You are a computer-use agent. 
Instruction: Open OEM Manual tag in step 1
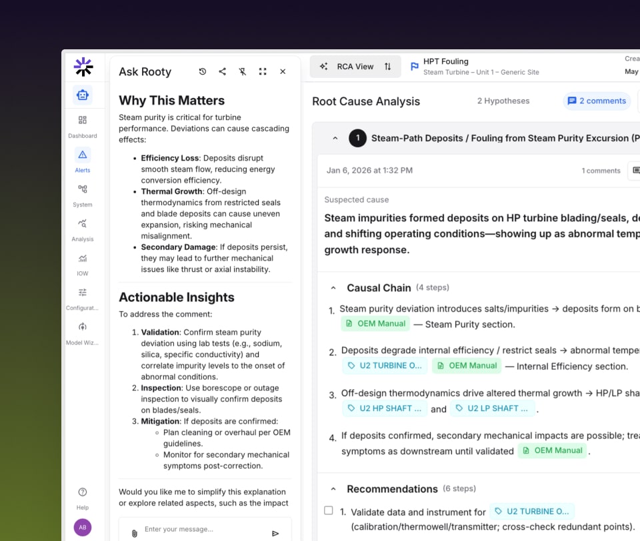(x=375, y=324)
